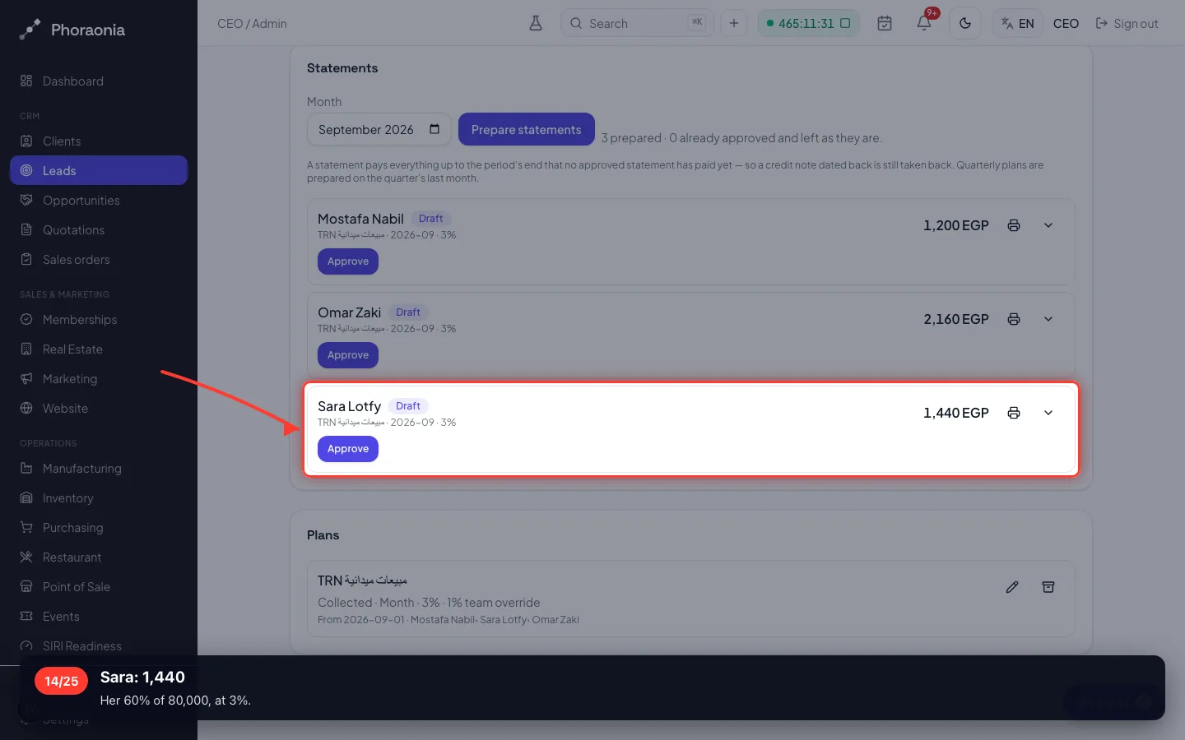Open the calendar check icon

pos(885,23)
